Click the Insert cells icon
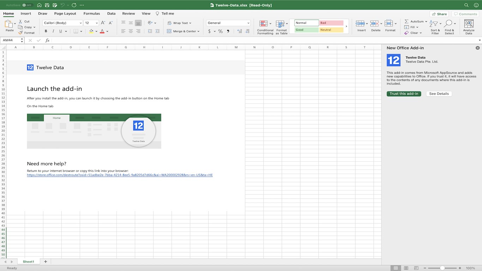Viewport: 482px width, 271px height. tap(360, 24)
